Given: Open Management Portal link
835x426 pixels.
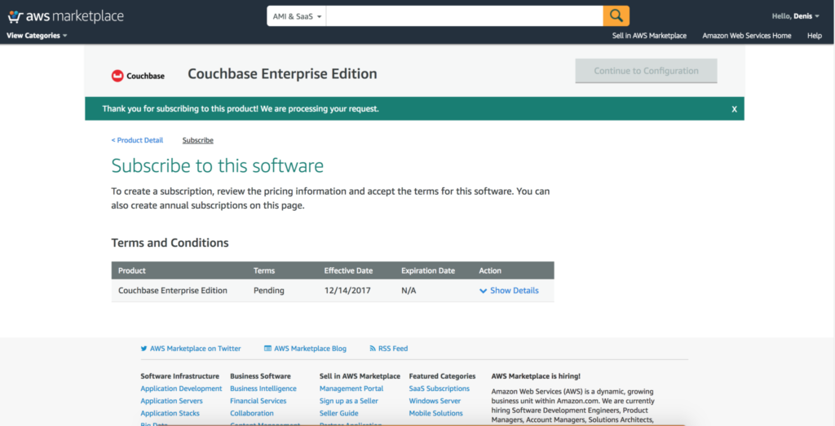Looking at the screenshot, I should (351, 389).
